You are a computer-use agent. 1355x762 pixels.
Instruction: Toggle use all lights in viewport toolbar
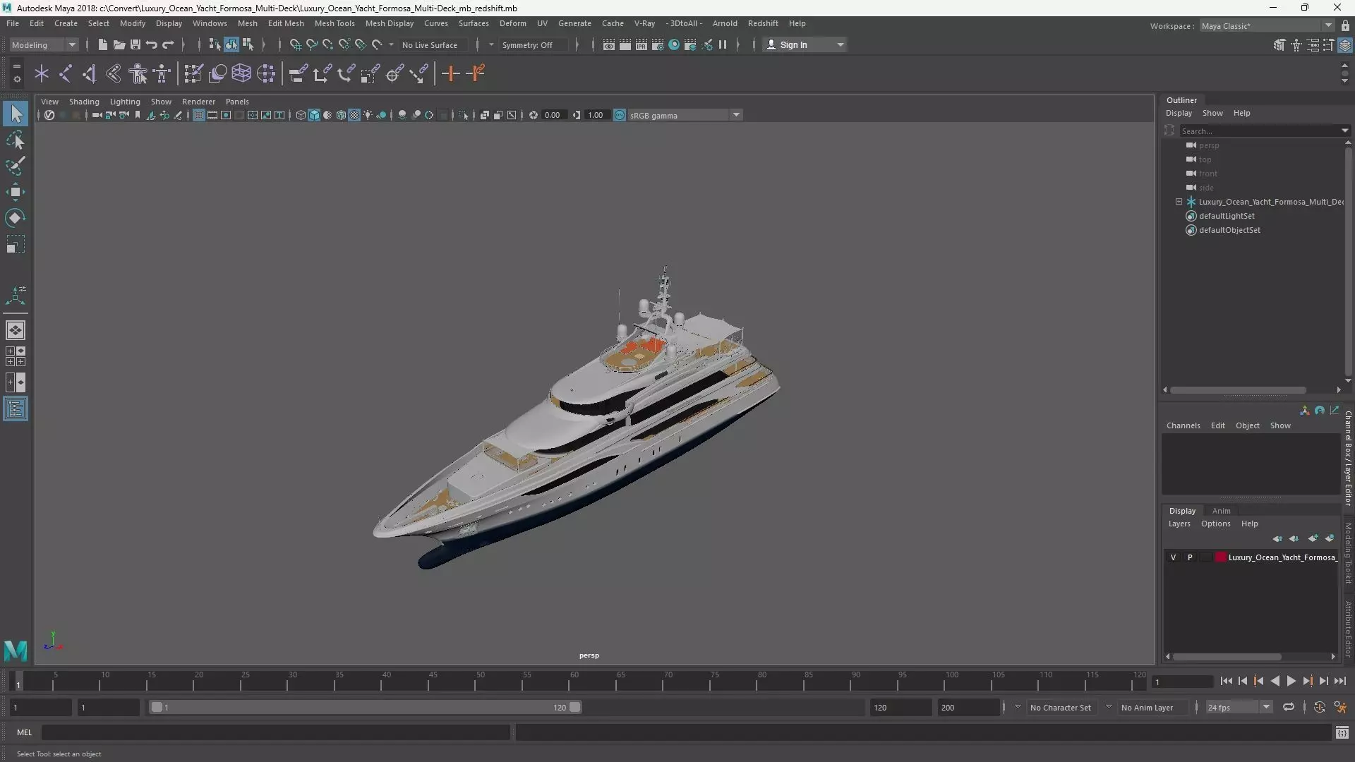coord(368,115)
